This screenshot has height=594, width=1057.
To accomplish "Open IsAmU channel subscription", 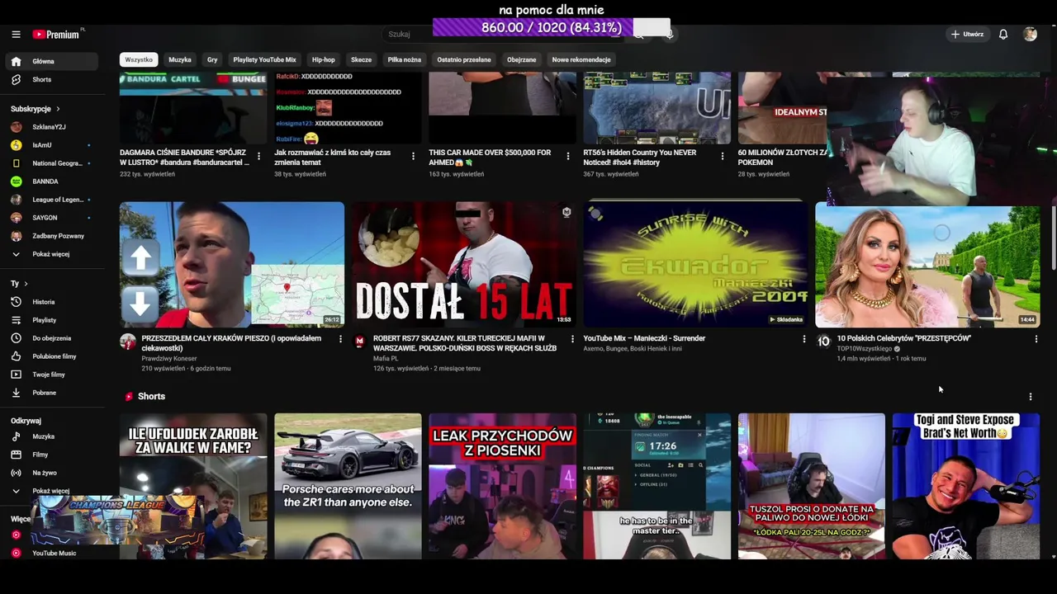I will [52, 145].
